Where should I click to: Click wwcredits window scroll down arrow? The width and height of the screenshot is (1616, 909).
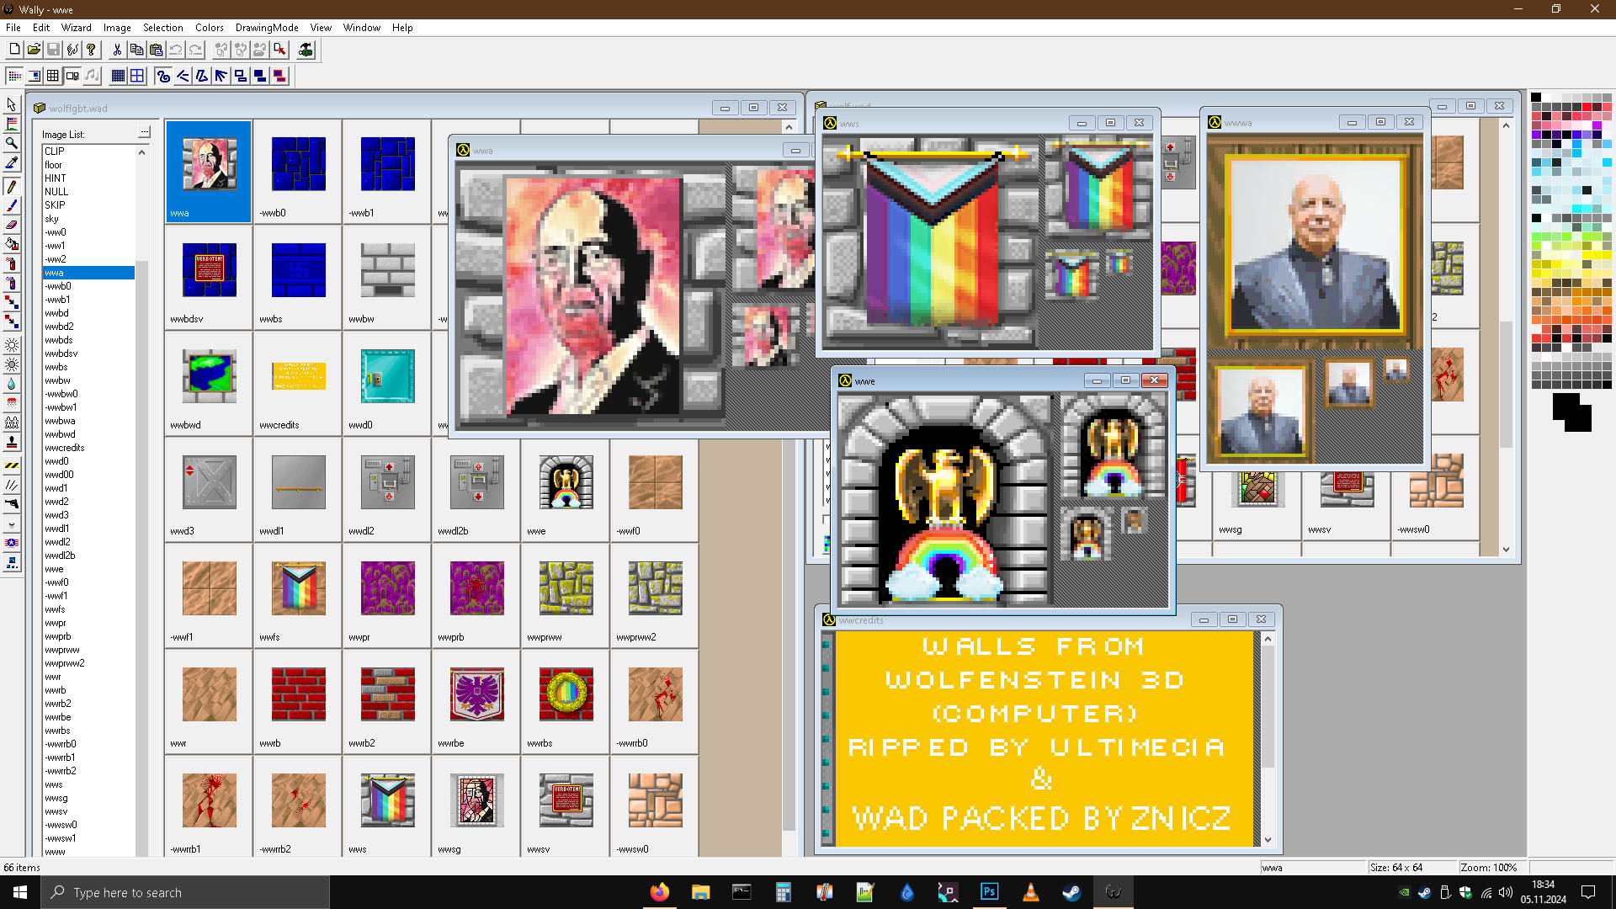point(1268,839)
